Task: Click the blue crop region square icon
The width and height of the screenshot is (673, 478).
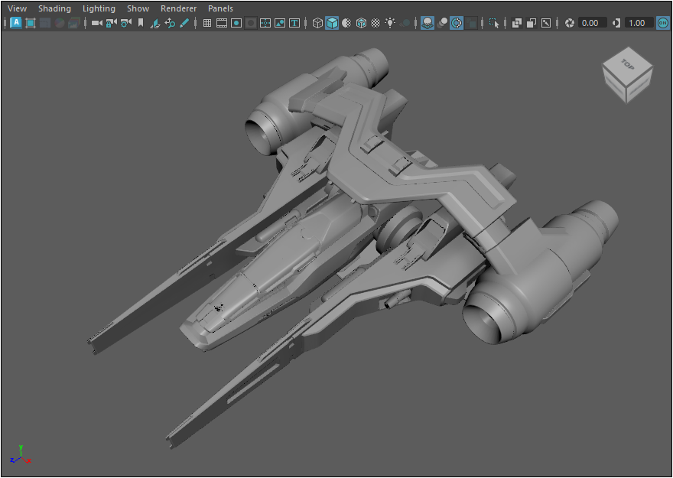Action: click(31, 23)
